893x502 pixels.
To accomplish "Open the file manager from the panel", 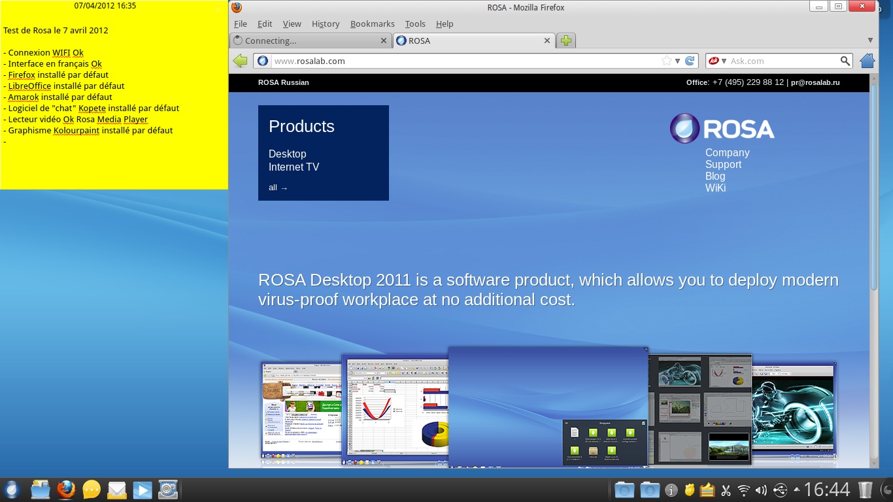I will (x=41, y=490).
